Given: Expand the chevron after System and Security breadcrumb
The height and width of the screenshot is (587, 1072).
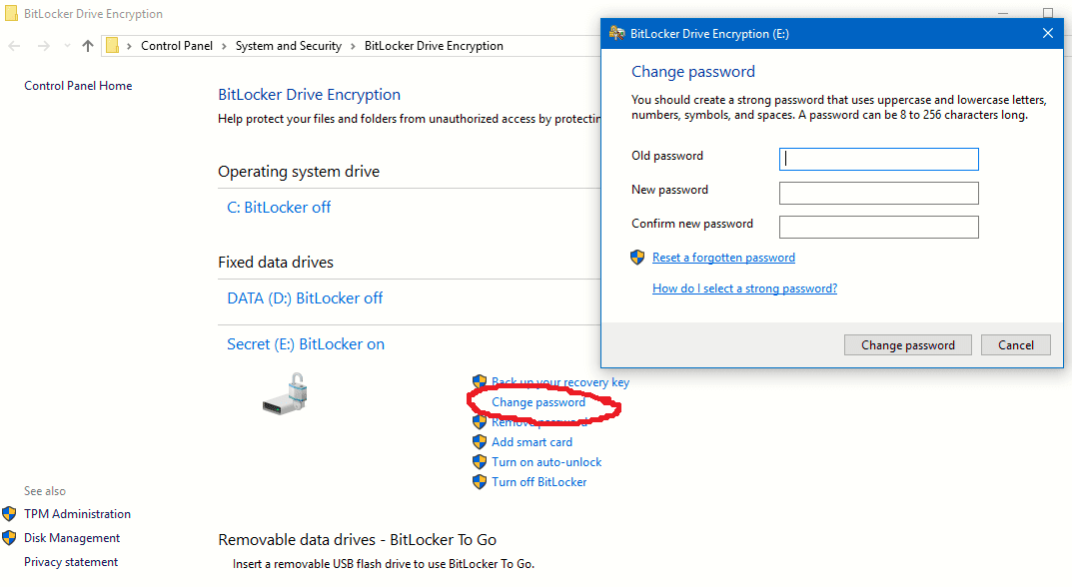Looking at the screenshot, I should pos(353,46).
